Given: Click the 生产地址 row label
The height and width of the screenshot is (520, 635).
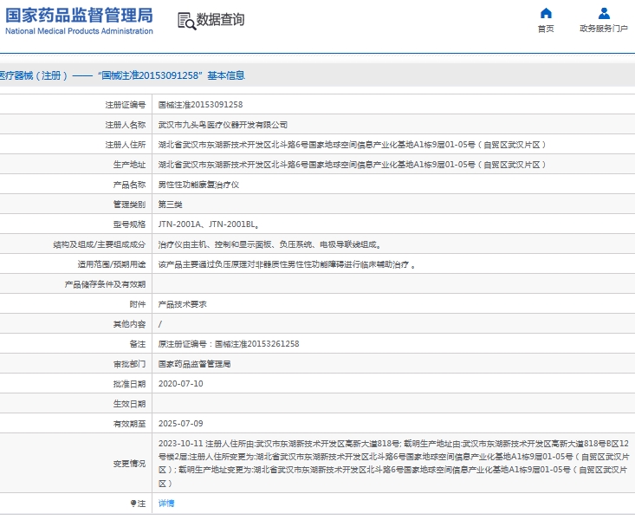Looking at the screenshot, I should click(129, 165).
